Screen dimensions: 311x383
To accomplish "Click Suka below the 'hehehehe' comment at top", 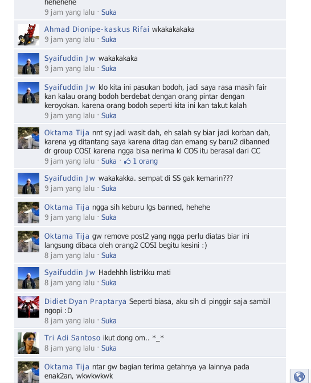I will click(109, 12).
